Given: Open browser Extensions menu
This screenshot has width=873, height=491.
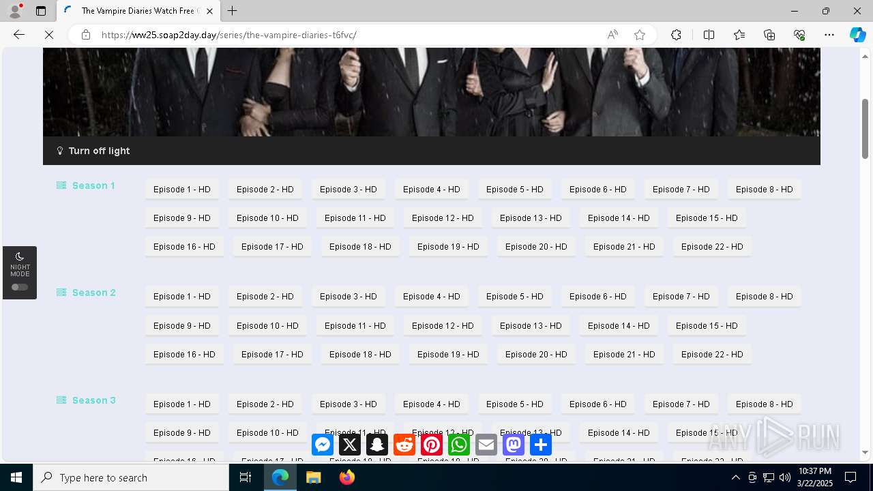Looking at the screenshot, I should [676, 35].
